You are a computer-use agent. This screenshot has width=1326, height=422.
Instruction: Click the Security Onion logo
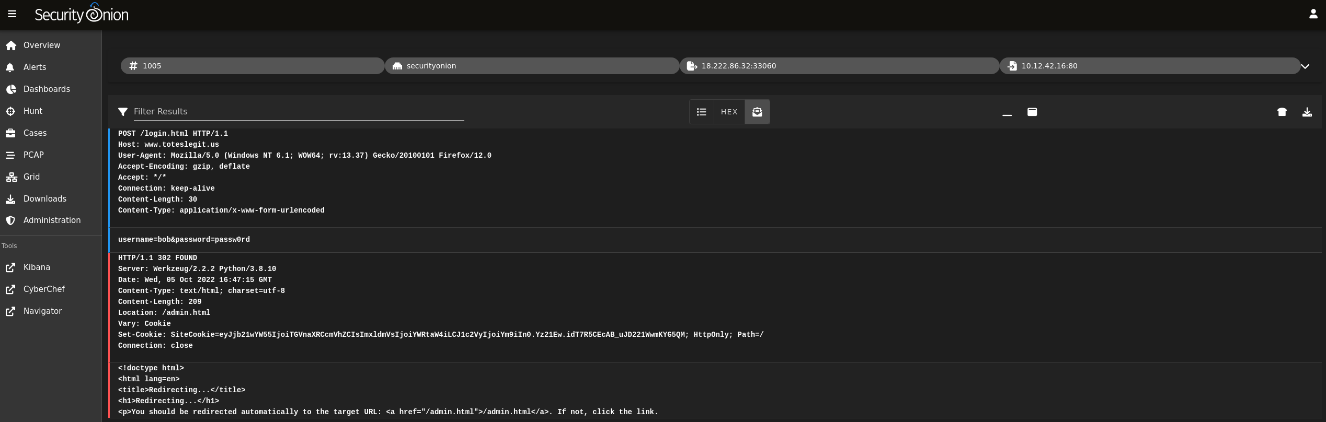82,14
